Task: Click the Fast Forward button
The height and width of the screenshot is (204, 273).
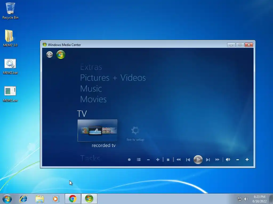Action: (x=217, y=160)
